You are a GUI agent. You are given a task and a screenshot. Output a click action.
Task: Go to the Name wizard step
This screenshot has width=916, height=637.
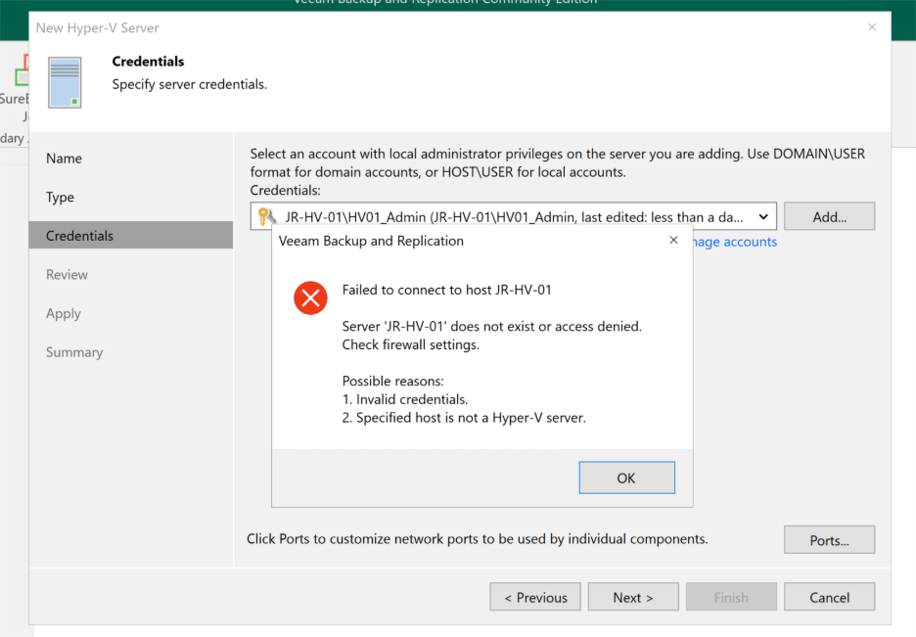click(65, 159)
